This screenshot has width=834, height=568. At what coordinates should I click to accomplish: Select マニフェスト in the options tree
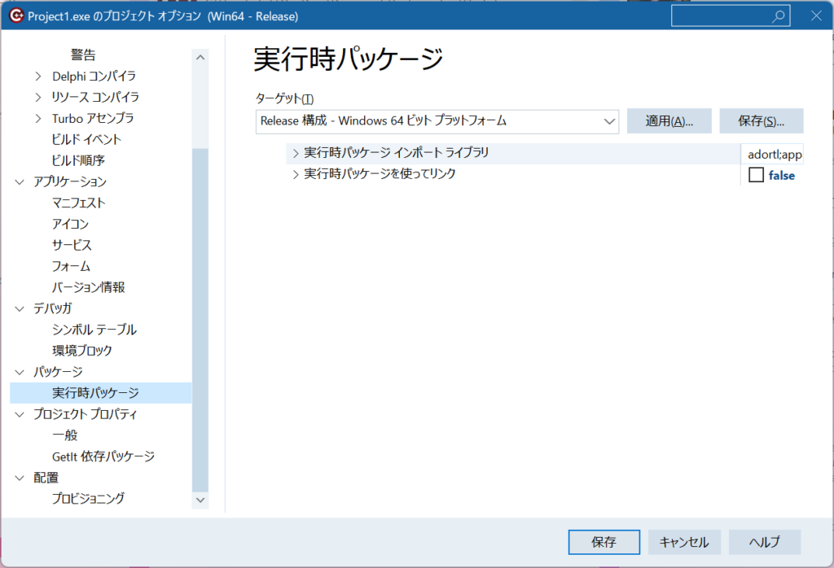(78, 203)
